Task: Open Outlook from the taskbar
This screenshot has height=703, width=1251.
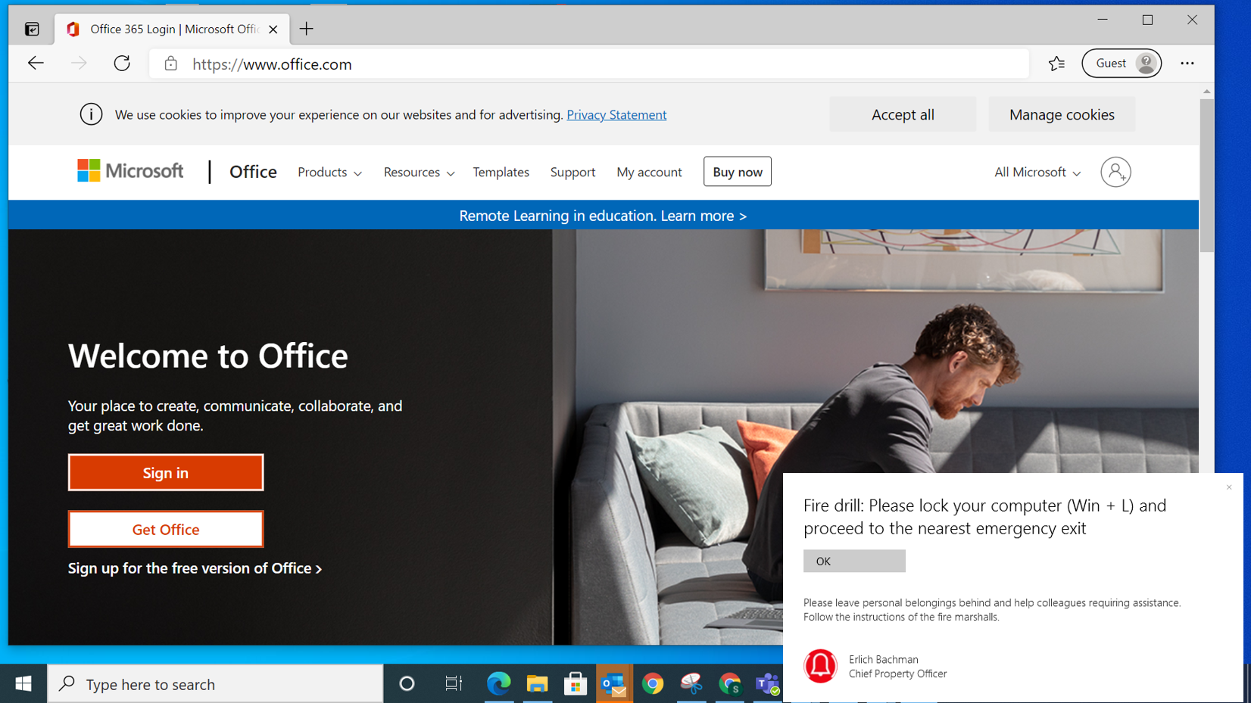Action: pyautogui.click(x=613, y=684)
